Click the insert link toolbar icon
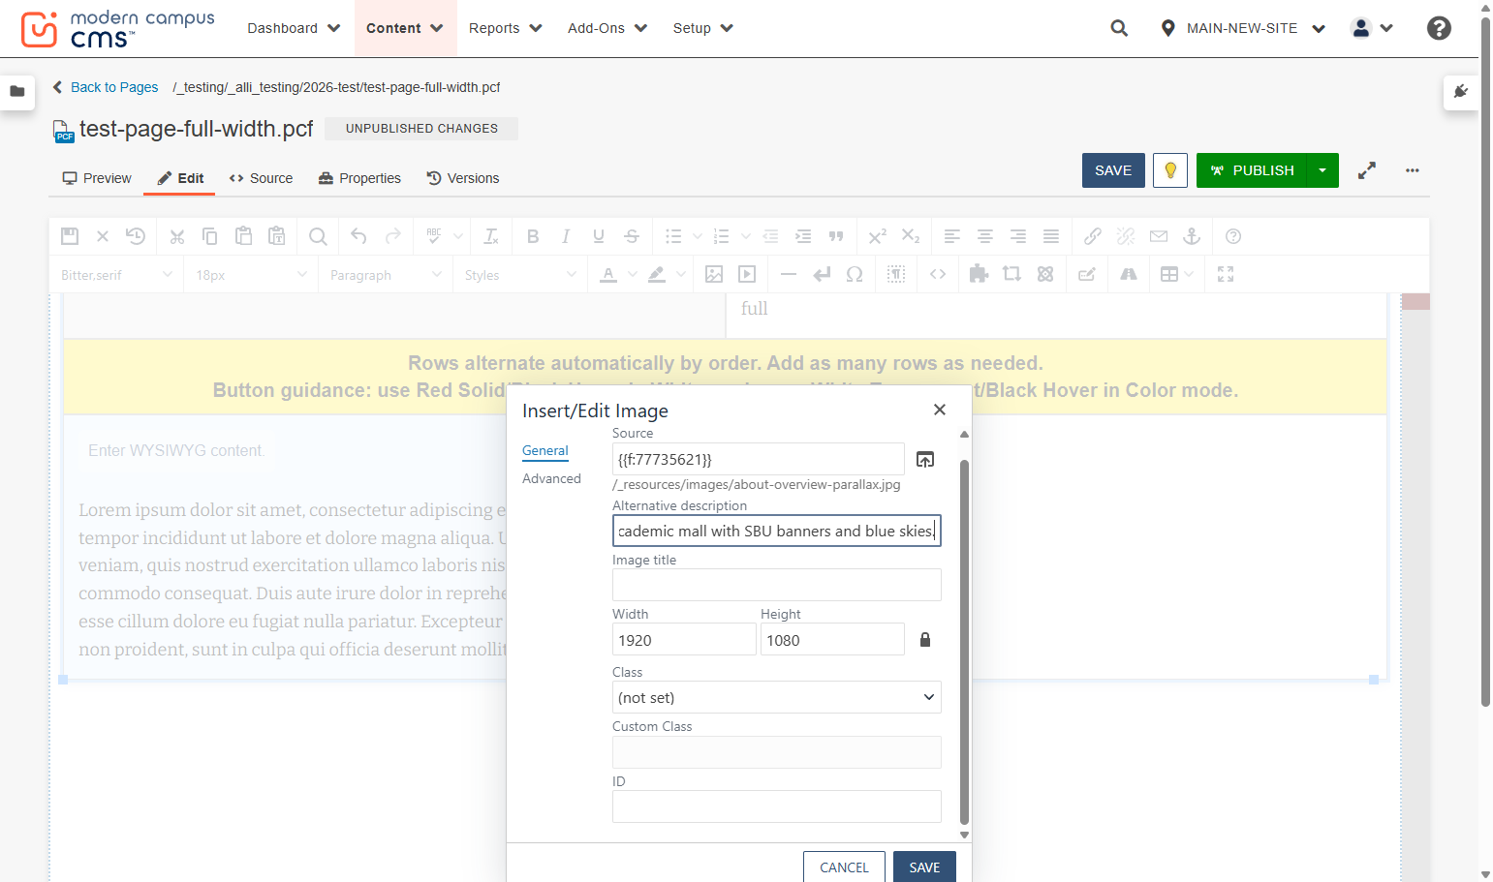Image resolution: width=1493 pixels, height=882 pixels. 1093,236
